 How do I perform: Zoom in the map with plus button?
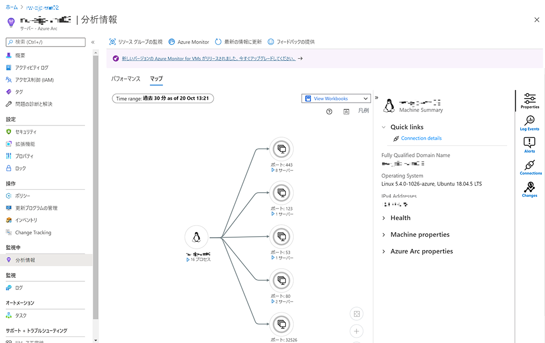pyautogui.click(x=356, y=331)
